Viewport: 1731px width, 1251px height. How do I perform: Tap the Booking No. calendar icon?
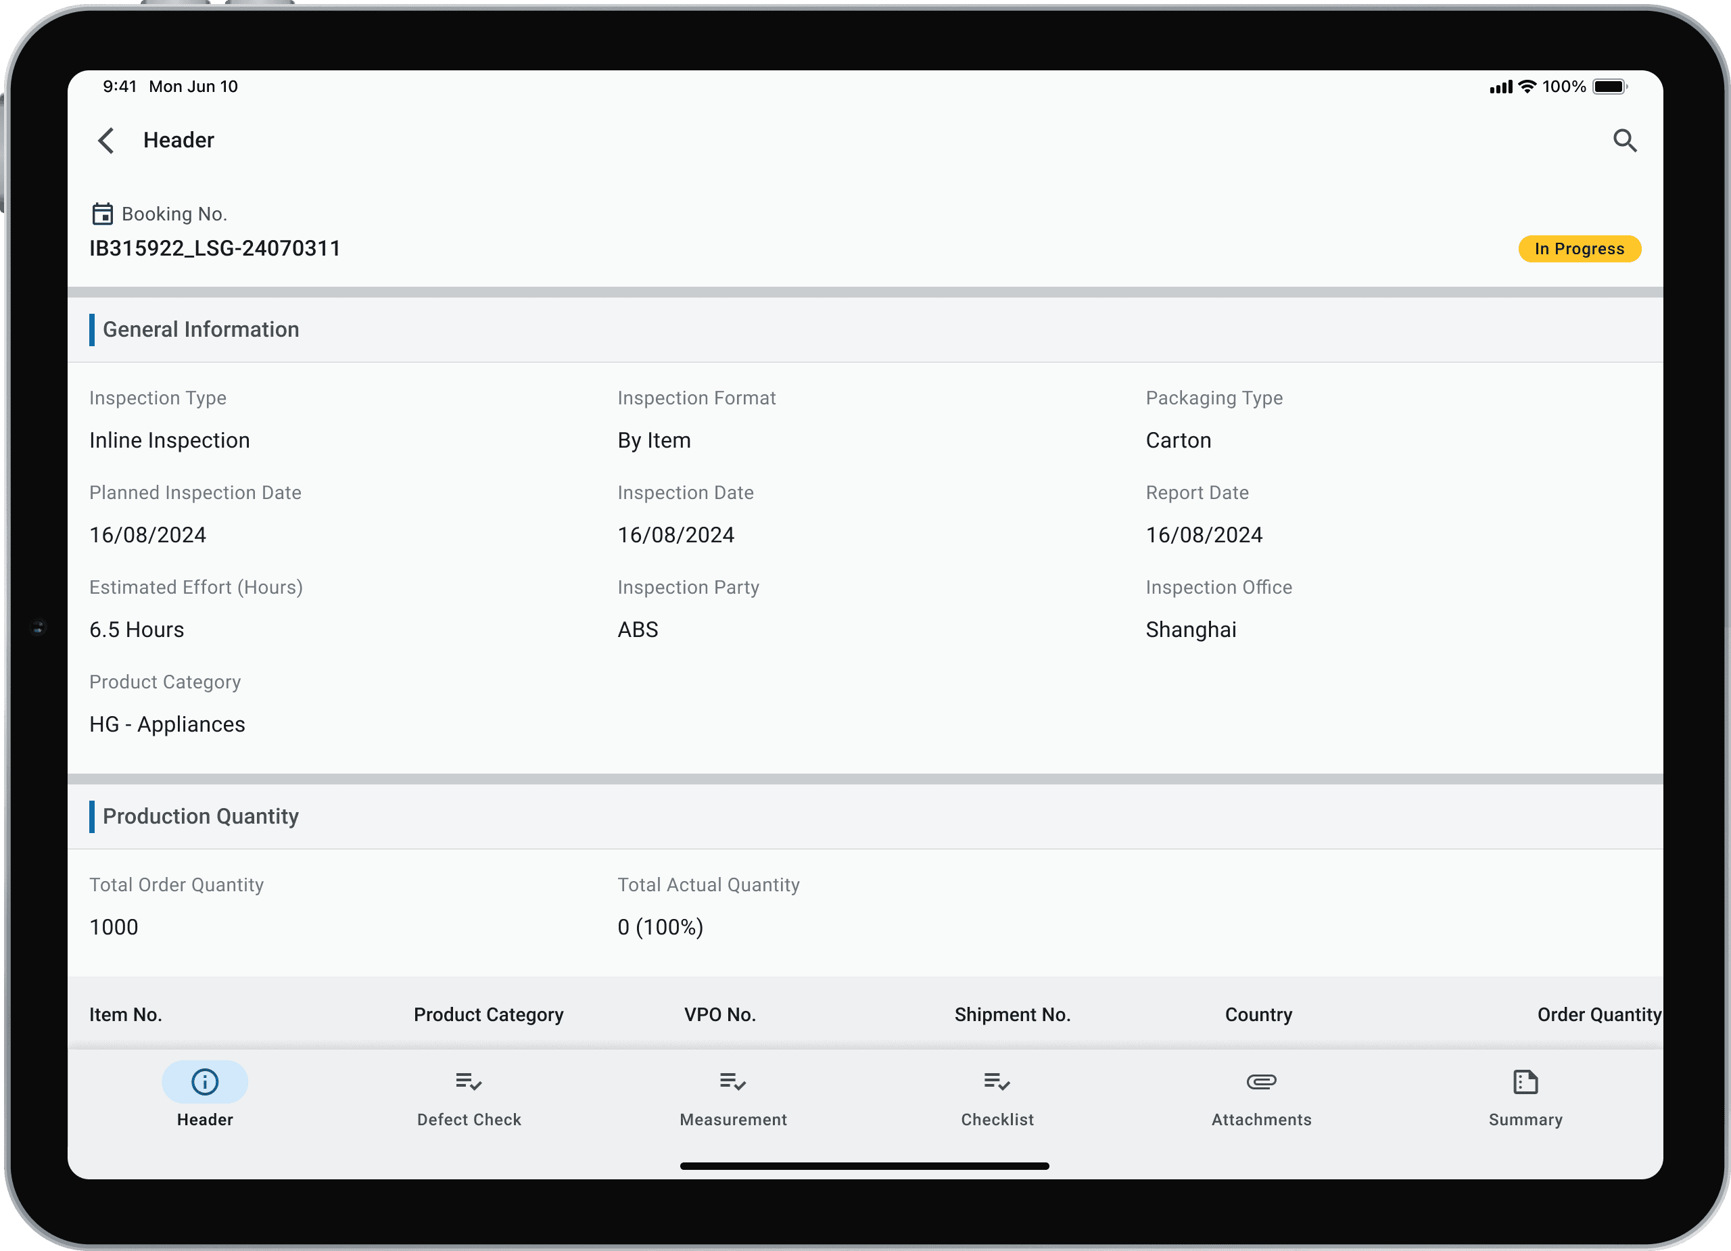click(x=102, y=214)
